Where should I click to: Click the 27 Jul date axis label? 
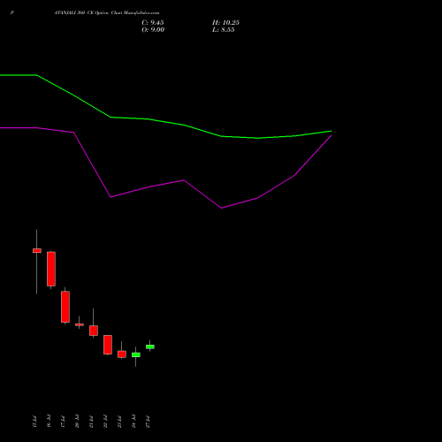(148, 422)
